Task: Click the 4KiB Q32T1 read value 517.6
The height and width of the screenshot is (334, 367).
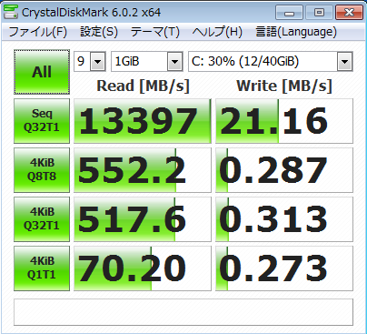Action: tap(143, 219)
